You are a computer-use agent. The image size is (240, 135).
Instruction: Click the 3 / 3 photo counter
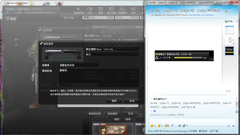[228, 91]
